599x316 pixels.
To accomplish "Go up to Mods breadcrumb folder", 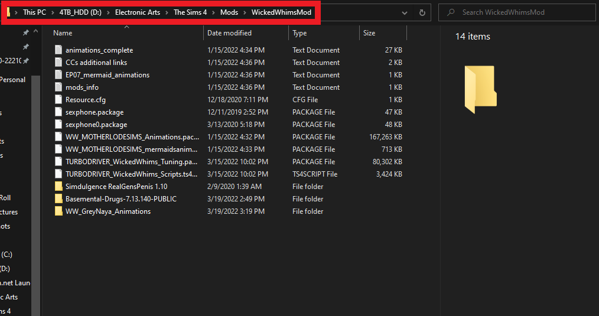I will click(229, 12).
